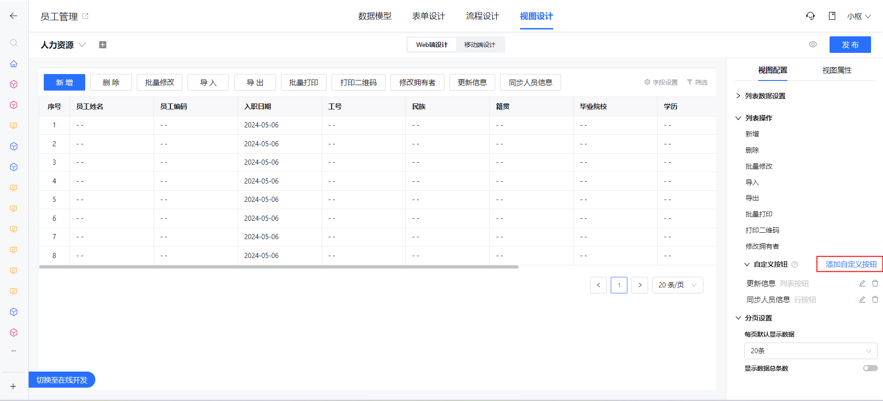Viewport: 883px width, 401px height.
Task: Switch to 移动端设计 mode
Action: point(480,45)
